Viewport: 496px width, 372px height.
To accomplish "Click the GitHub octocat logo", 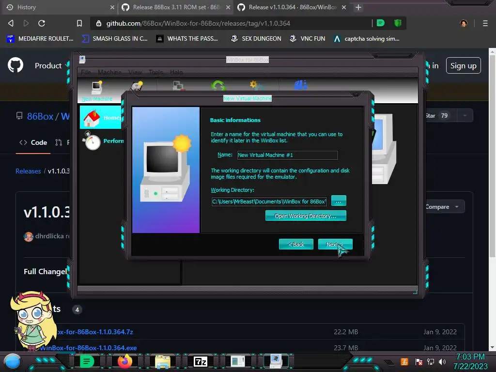I will 15,65.
